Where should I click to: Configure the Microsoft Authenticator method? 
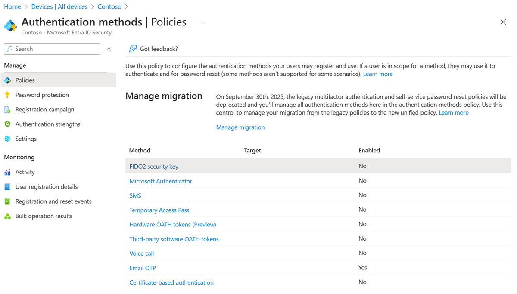pos(161,181)
